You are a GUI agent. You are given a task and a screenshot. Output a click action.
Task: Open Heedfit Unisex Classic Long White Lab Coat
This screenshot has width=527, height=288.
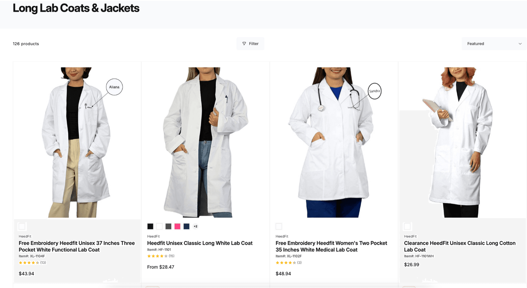pyautogui.click(x=200, y=243)
